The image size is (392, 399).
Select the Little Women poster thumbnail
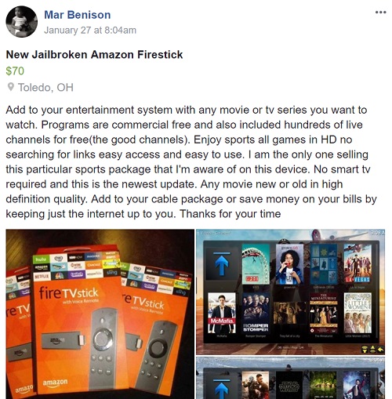pos(358,313)
